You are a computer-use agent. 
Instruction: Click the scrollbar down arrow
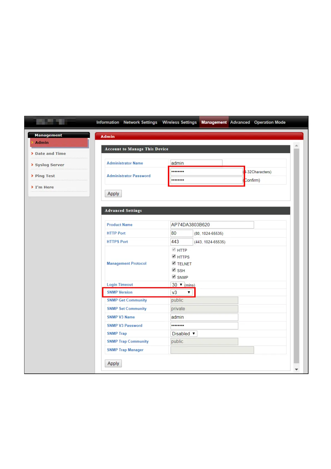[x=297, y=370]
